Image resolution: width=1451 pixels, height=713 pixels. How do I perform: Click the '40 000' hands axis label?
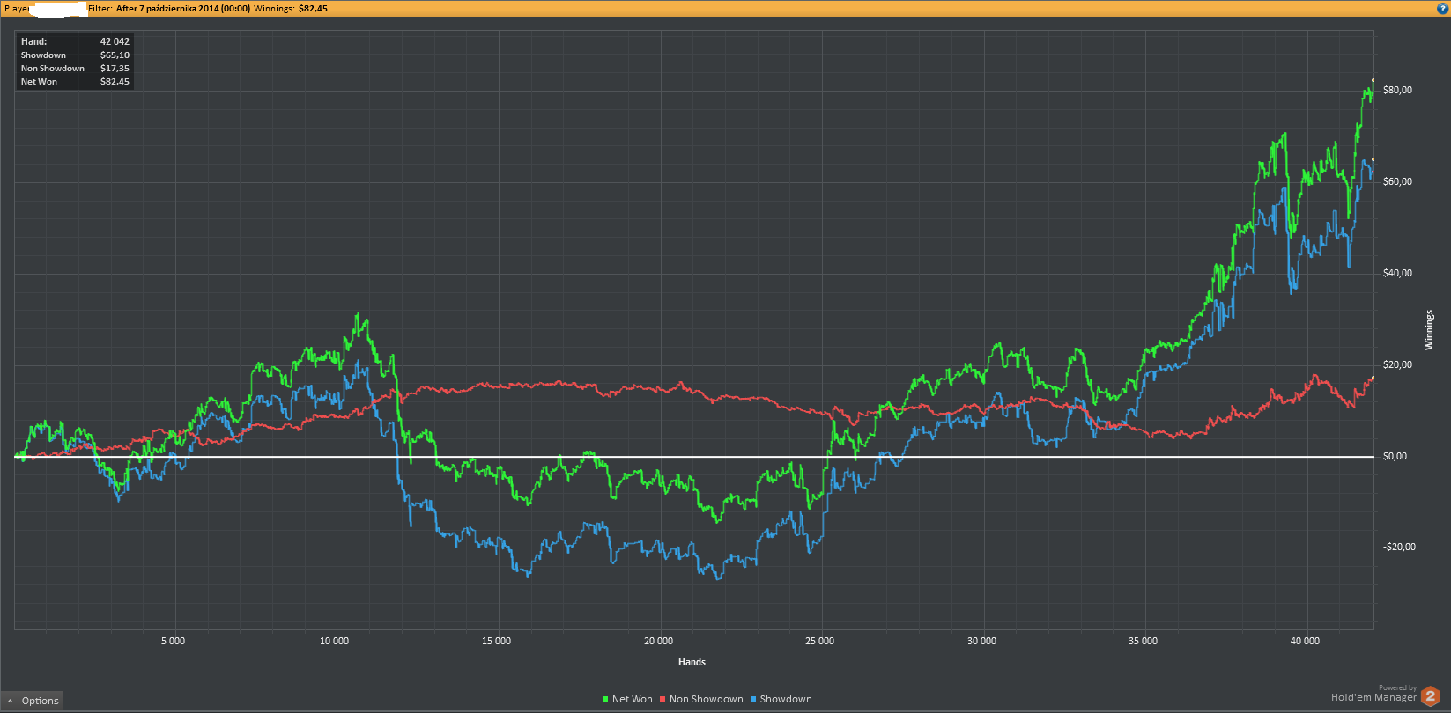[x=1305, y=641]
